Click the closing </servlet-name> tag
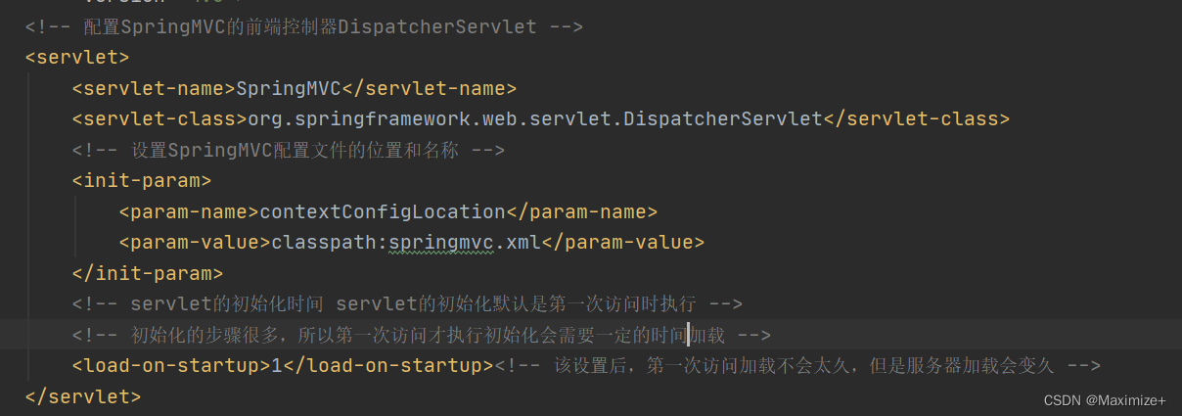Viewport: 1182px width, 416px height. point(429,88)
